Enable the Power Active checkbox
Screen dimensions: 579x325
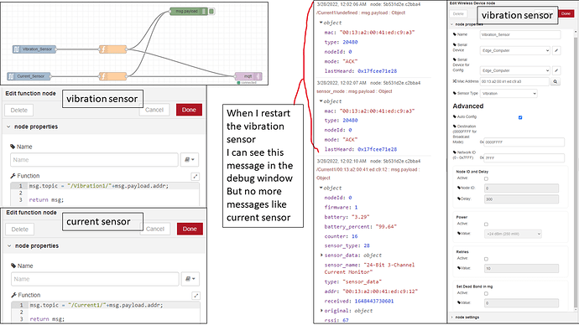click(486, 224)
